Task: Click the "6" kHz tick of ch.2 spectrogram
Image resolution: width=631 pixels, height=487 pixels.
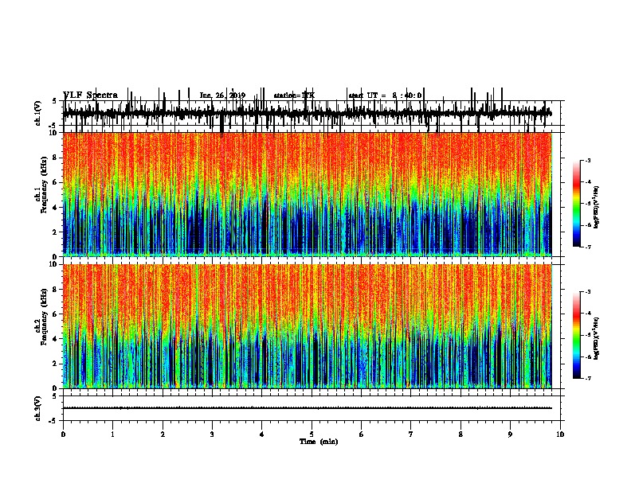Action: click(55, 314)
